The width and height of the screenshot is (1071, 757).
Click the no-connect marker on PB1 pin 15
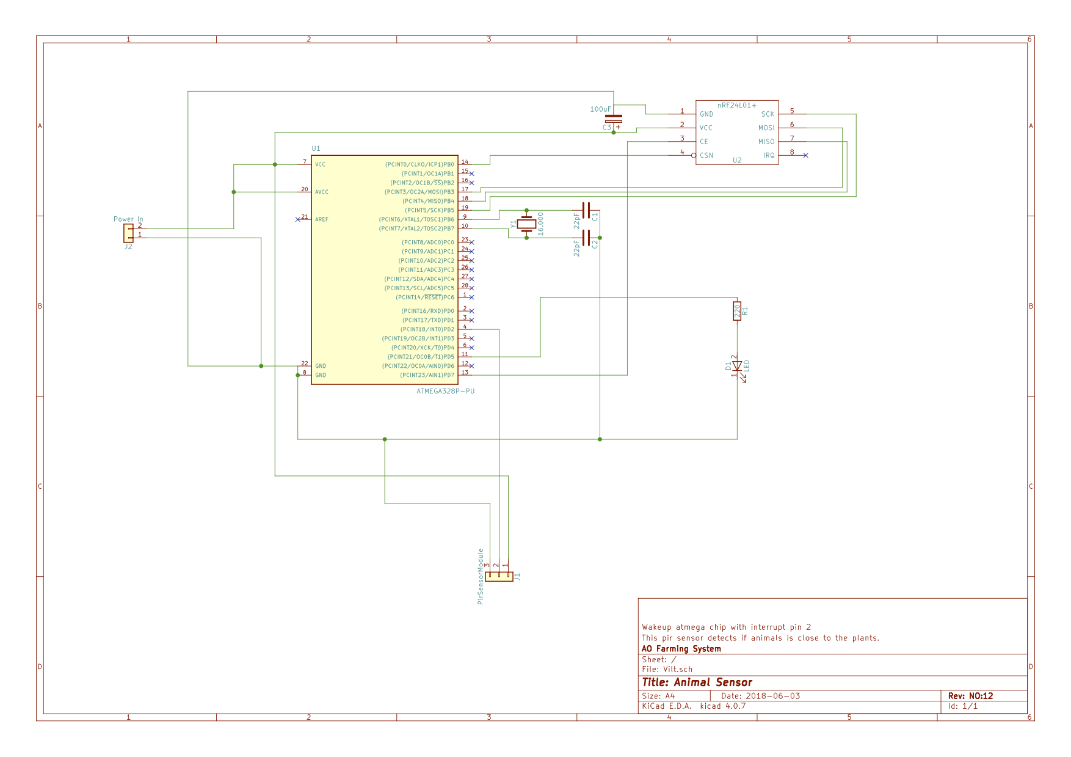pos(471,174)
